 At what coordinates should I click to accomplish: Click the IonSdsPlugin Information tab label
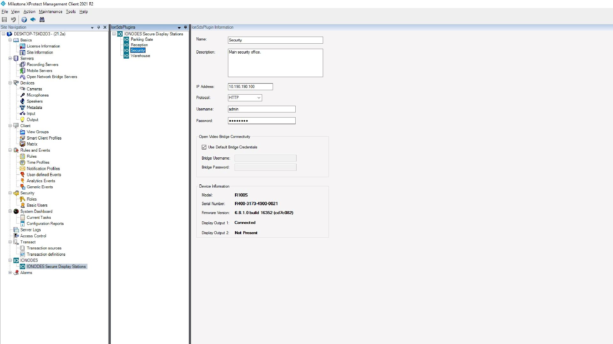pyautogui.click(x=213, y=27)
